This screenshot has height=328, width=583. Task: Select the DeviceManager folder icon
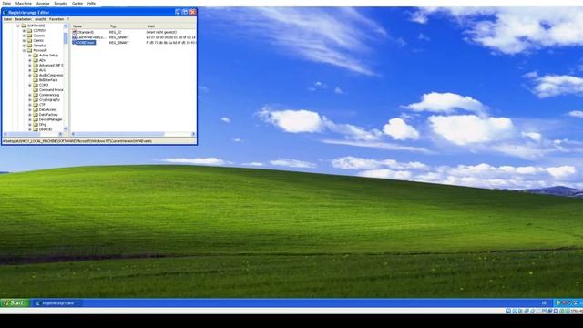[36, 119]
